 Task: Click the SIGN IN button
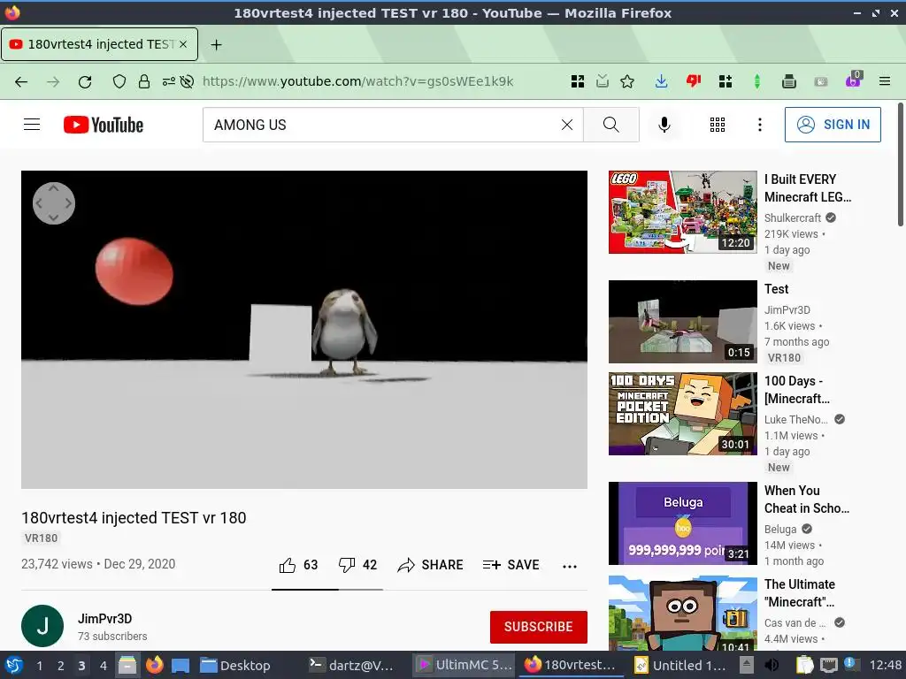pos(833,125)
